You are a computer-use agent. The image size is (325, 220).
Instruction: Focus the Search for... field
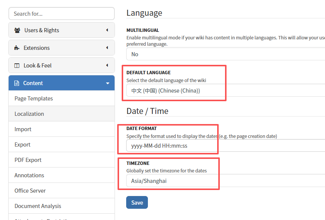pyautogui.click(x=61, y=14)
